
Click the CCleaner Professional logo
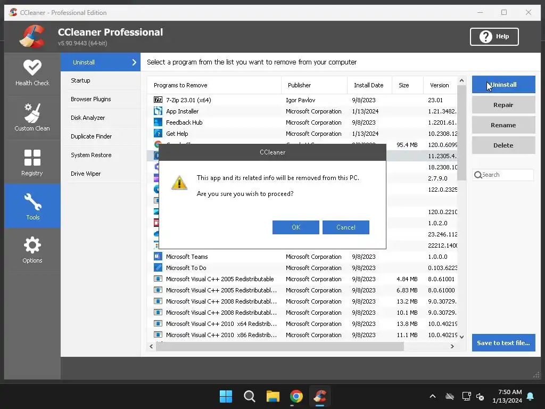click(32, 36)
